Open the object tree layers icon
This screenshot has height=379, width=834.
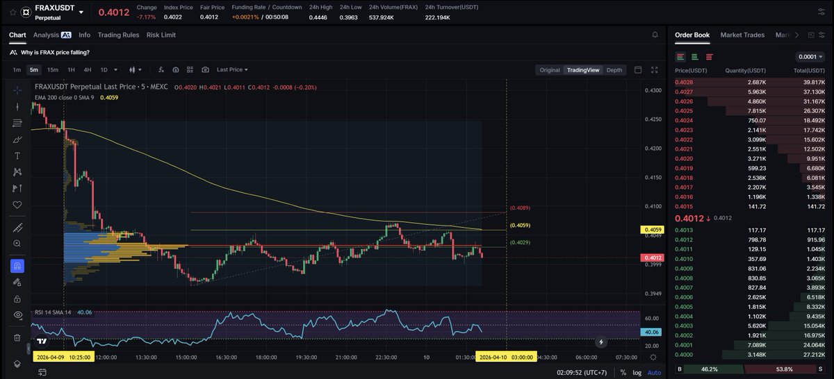[17, 364]
